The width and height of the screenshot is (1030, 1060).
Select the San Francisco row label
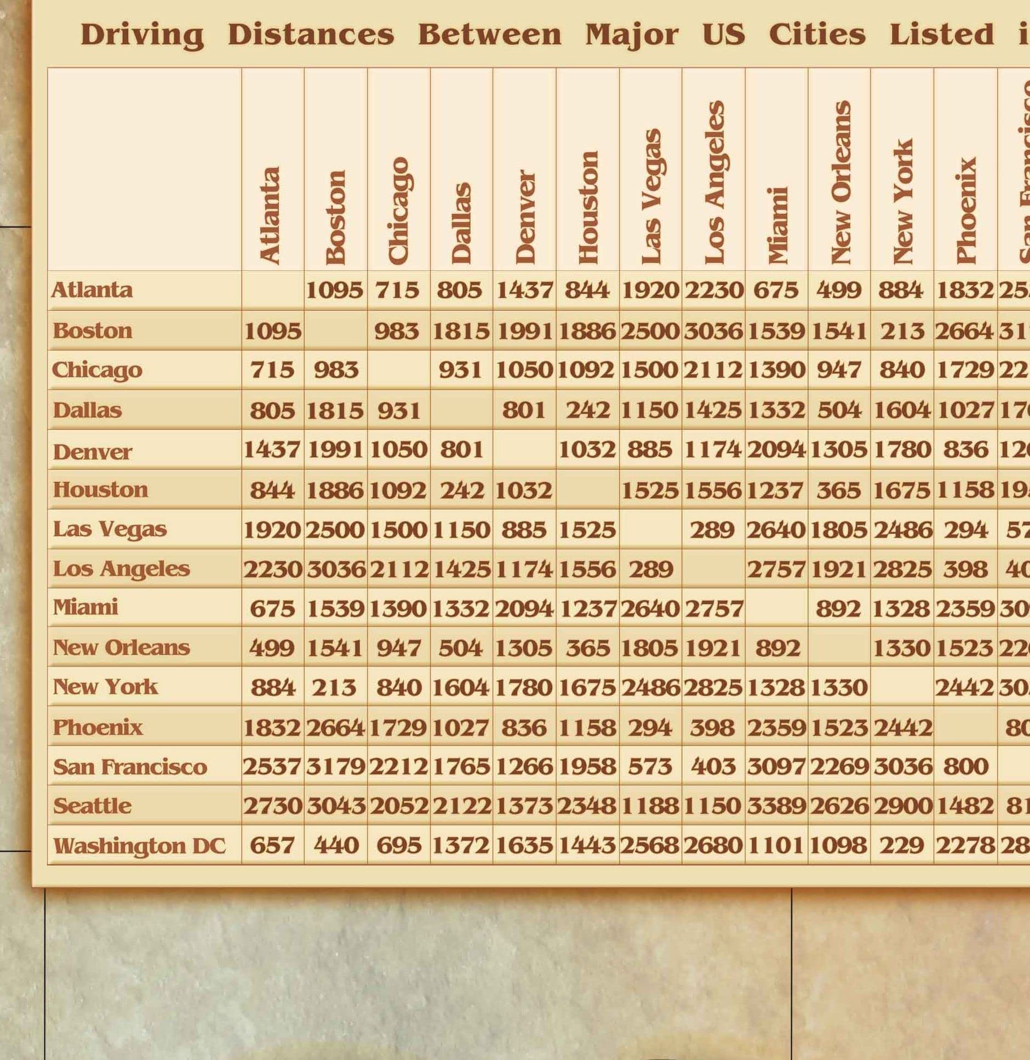pos(130,766)
